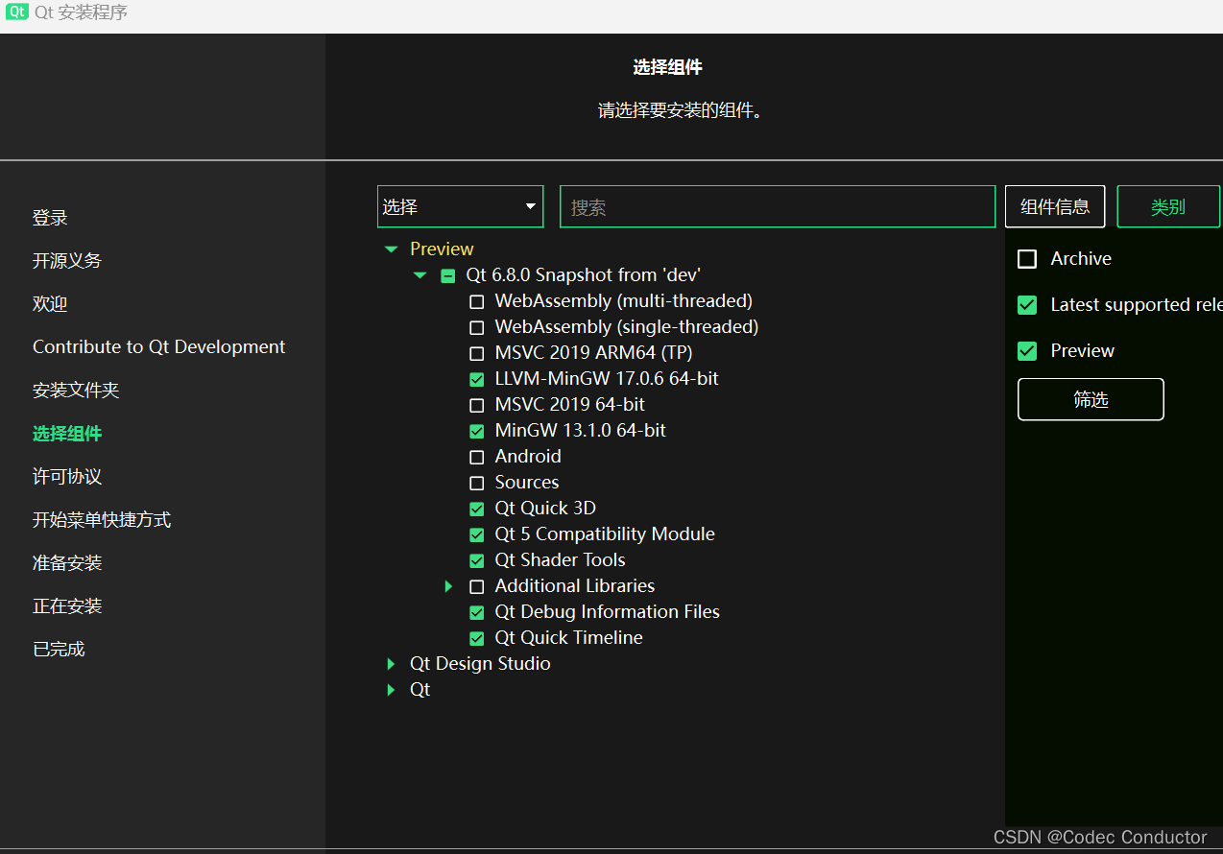Select the WebAssembly (multi-threaded) label
Viewport: 1223px width, 854px height.
[623, 301]
